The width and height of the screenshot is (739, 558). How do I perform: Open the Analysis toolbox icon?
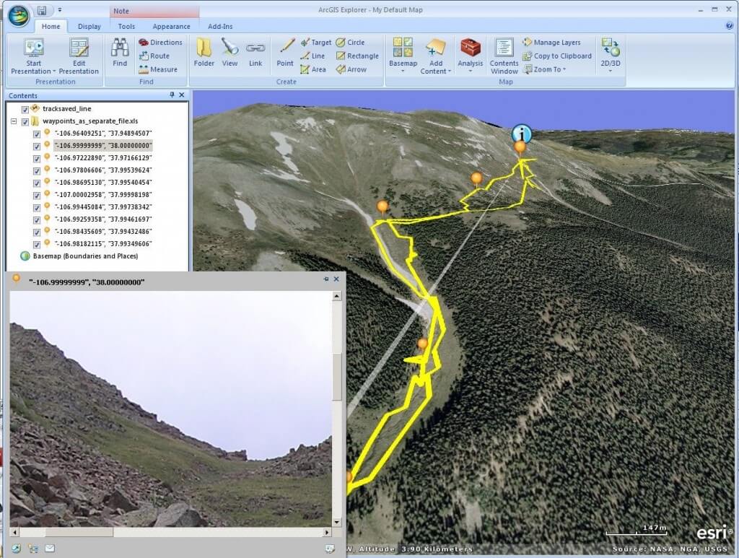471,55
